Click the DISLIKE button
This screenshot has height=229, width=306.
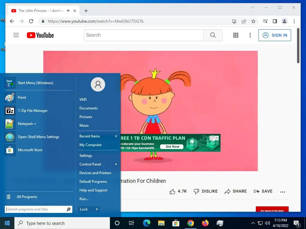[205, 191]
